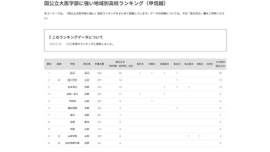Screen dimensions: 270x152
Task: Click the 東京大 column header
Action: pos(140,64)
